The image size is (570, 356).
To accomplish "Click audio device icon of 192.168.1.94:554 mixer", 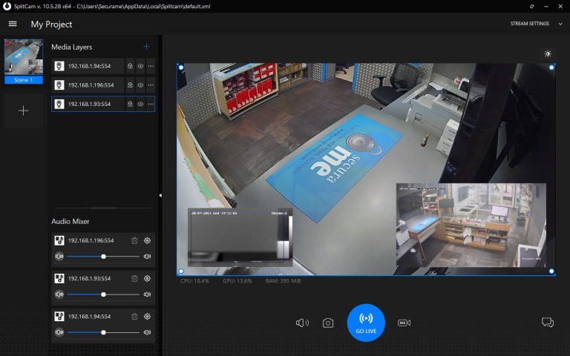I will click(x=59, y=317).
